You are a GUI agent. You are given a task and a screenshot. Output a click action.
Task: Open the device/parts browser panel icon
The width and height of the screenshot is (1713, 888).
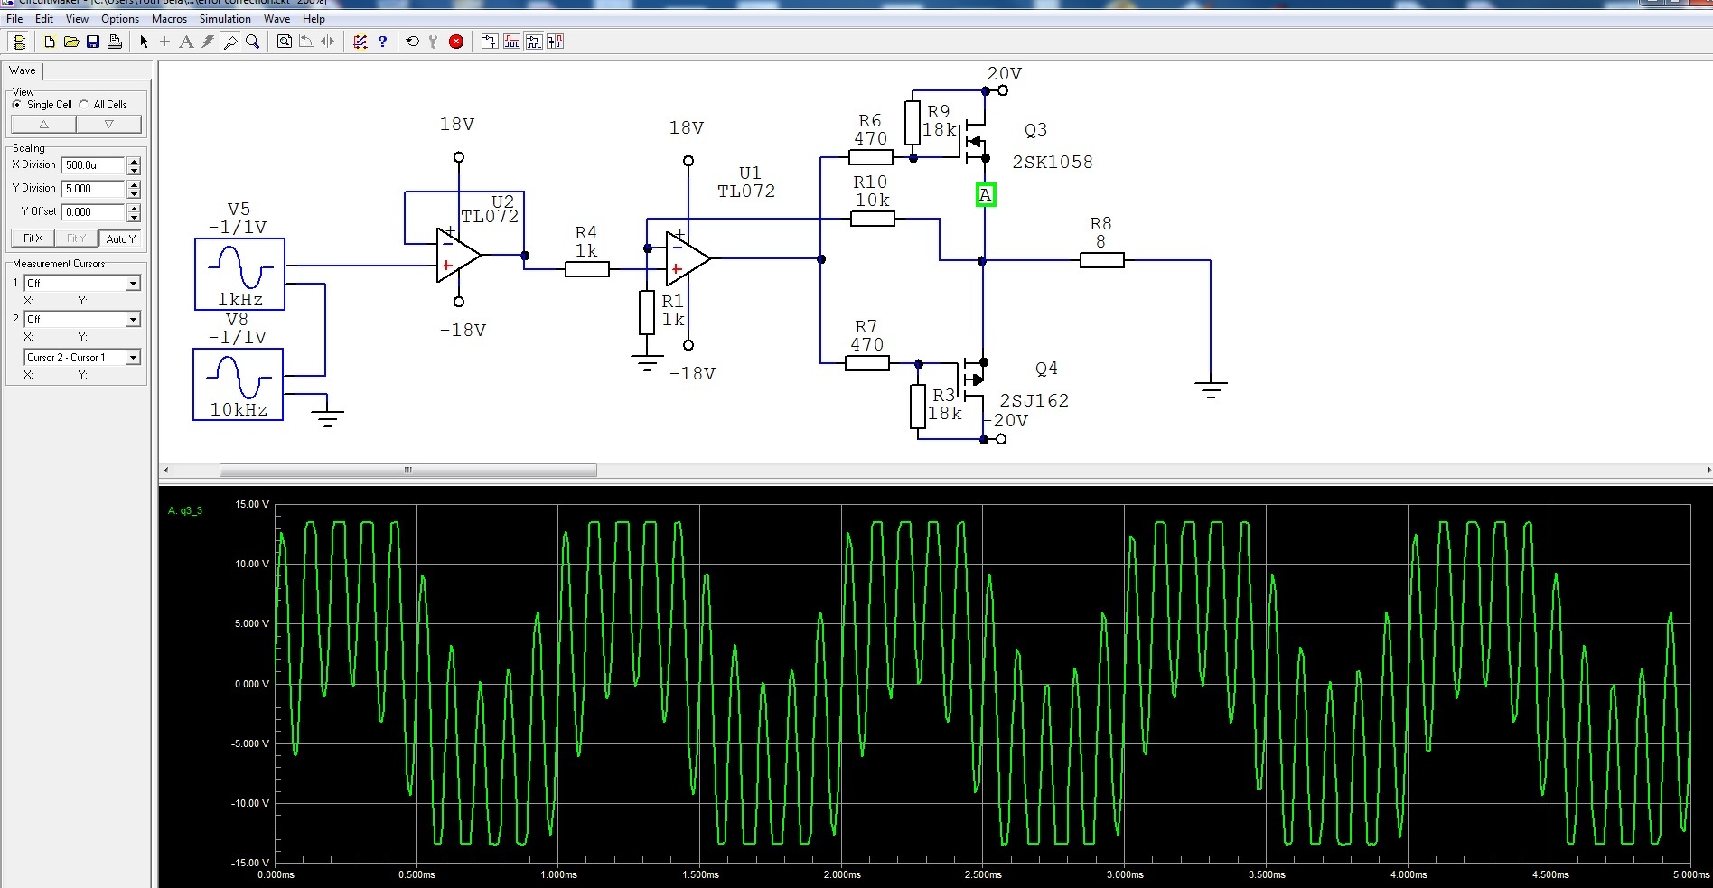(x=18, y=42)
